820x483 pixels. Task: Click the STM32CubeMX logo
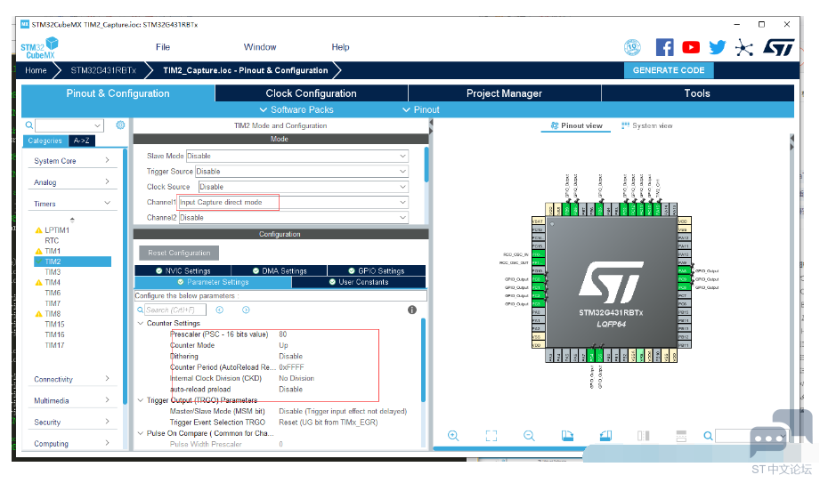click(x=39, y=48)
